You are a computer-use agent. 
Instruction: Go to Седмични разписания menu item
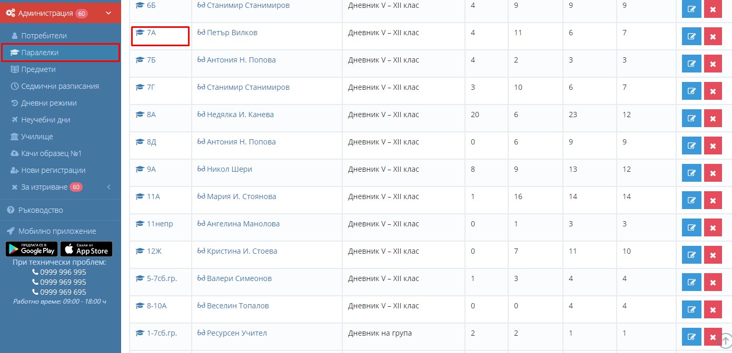coord(60,86)
